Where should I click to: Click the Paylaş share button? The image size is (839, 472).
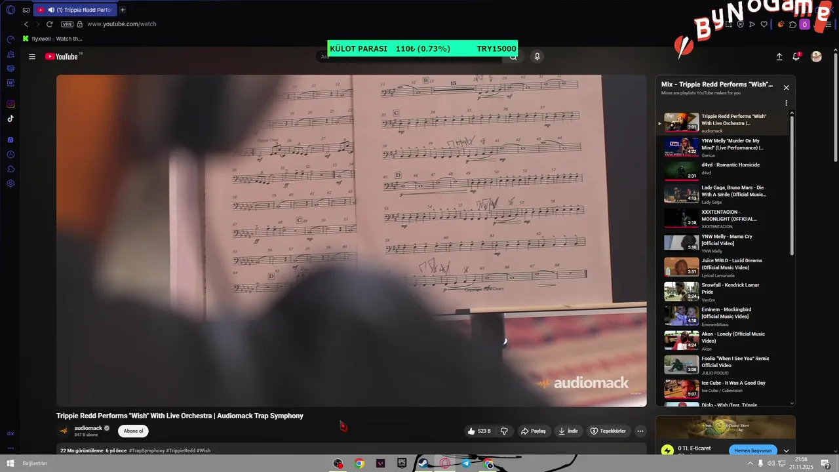(x=533, y=431)
